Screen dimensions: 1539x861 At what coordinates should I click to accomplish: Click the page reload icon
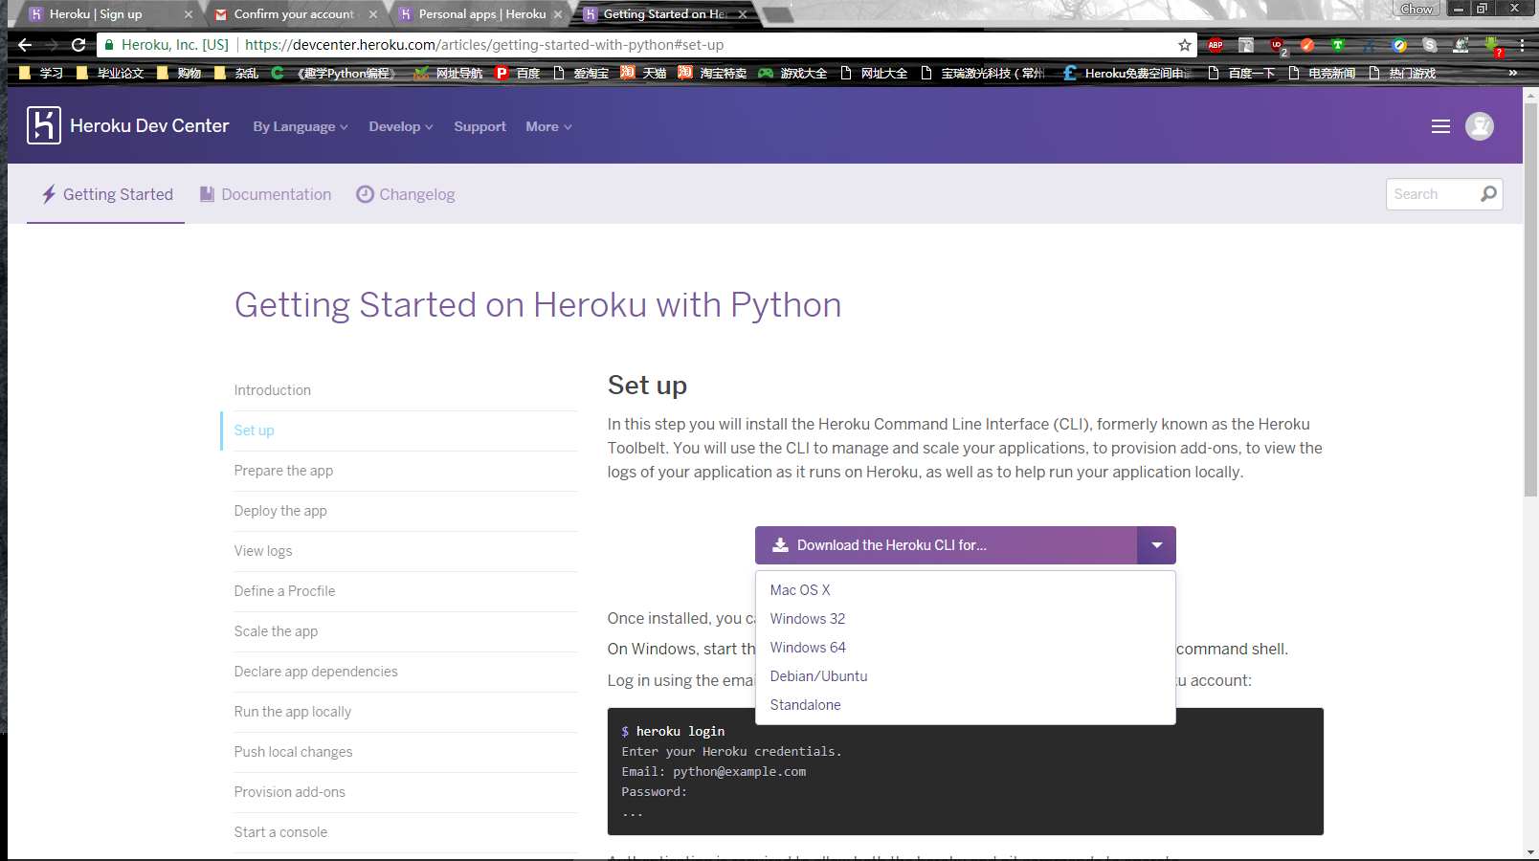point(79,44)
